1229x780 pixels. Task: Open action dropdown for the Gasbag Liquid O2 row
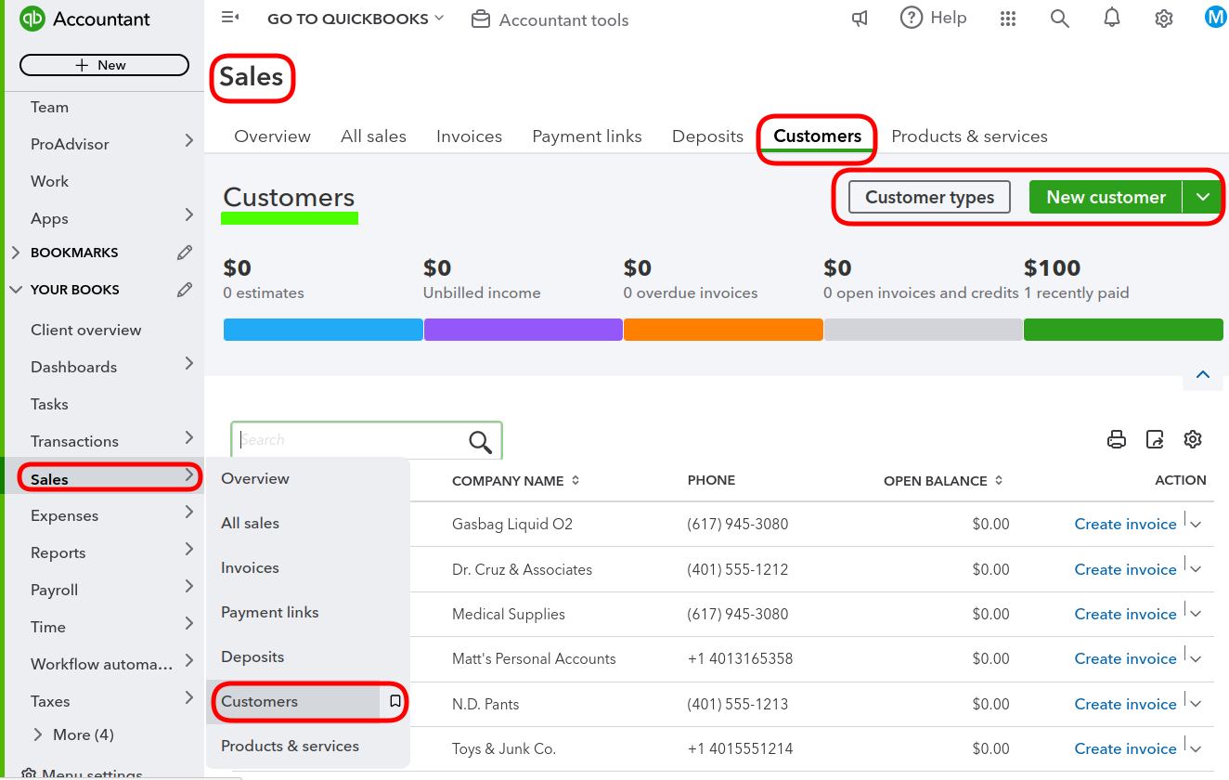[1197, 525]
